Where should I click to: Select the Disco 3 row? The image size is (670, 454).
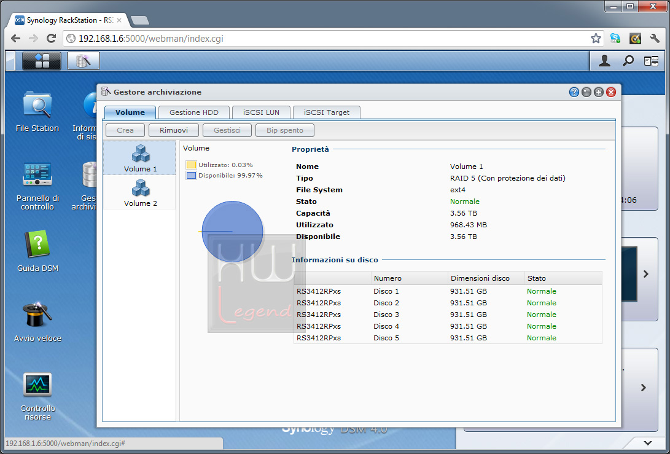pyautogui.click(x=448, y=315)
